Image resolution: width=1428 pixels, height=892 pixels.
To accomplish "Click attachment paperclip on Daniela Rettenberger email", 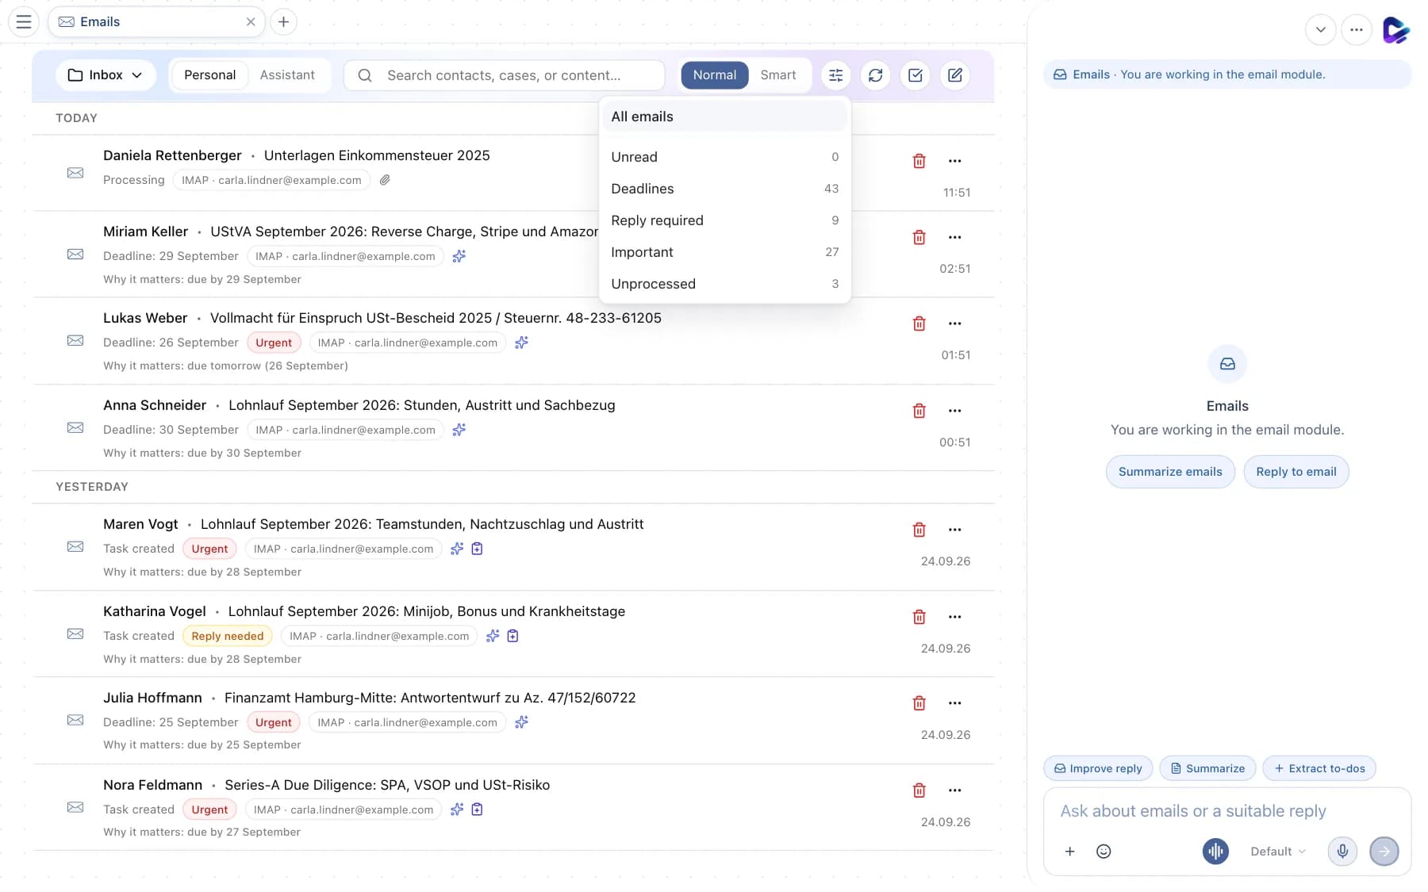I will coord(385,180).
